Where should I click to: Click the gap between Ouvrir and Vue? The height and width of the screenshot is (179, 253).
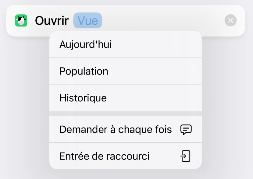click(x=71, y=21)
